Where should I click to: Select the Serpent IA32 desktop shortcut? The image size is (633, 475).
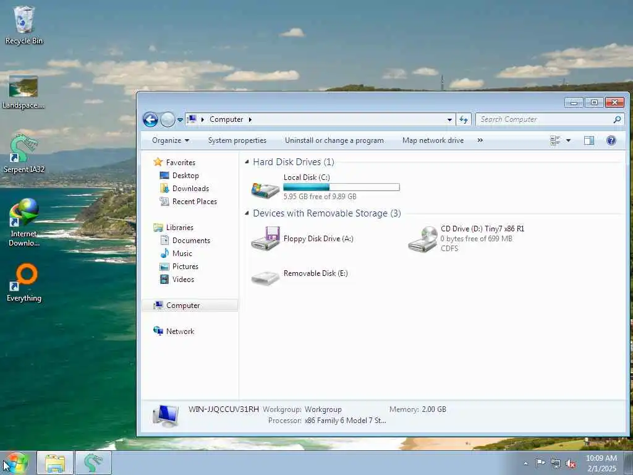(x=24, y=154)
